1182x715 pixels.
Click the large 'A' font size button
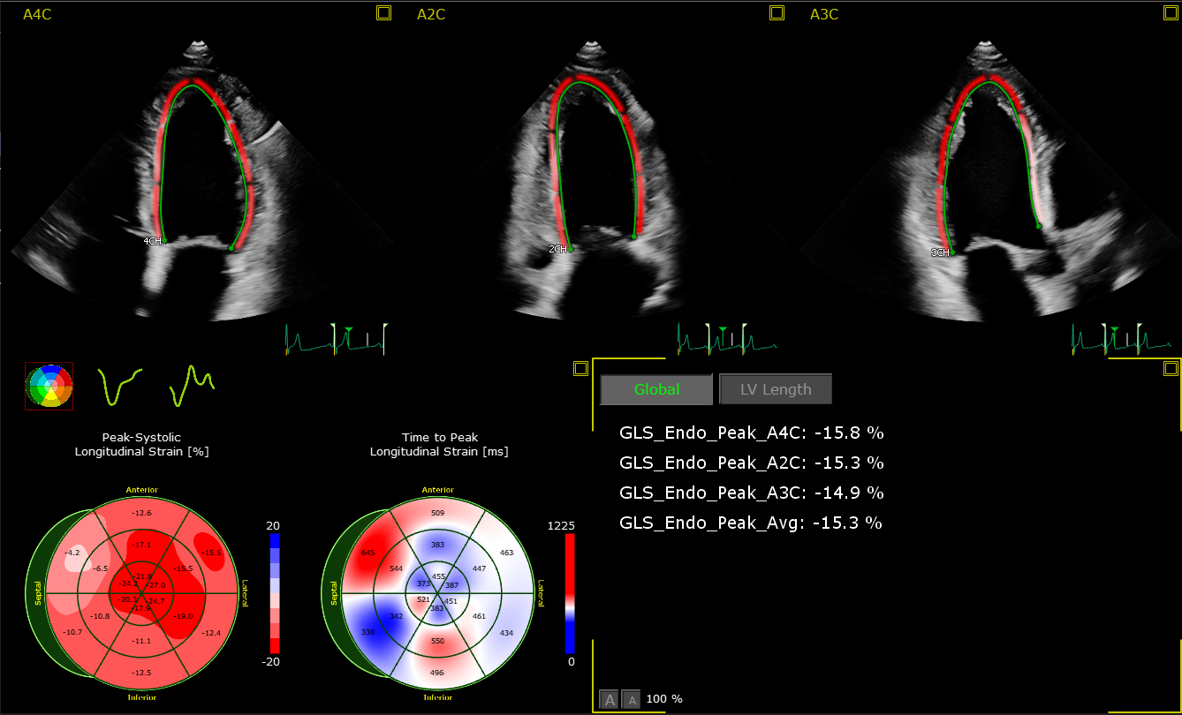609,698
